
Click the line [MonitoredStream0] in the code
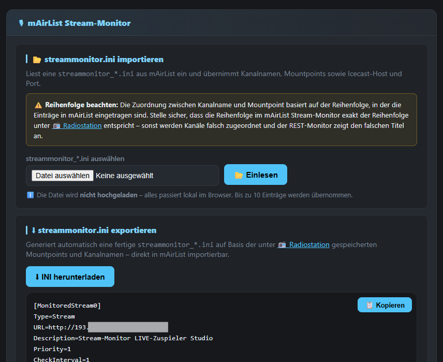point(67,306)
